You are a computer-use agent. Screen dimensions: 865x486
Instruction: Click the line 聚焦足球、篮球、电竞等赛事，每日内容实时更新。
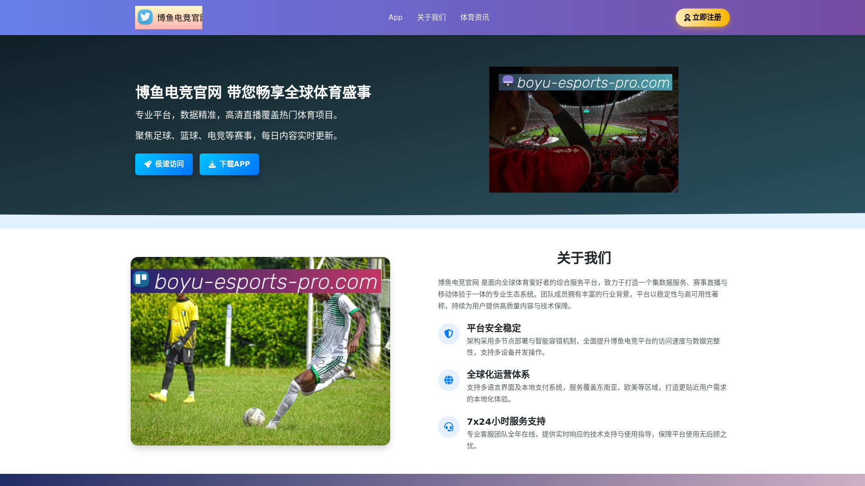coord(239,135)
